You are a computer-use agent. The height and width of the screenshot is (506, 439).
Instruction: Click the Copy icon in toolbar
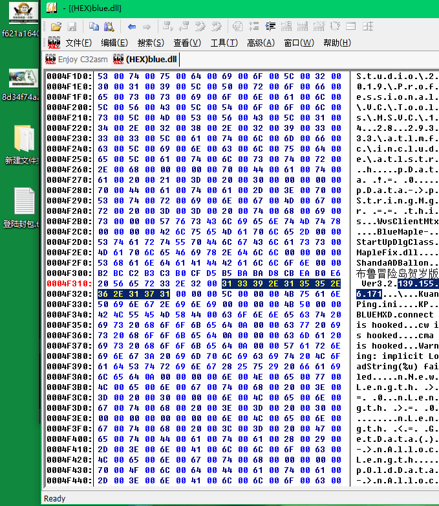tap(94, 27)
